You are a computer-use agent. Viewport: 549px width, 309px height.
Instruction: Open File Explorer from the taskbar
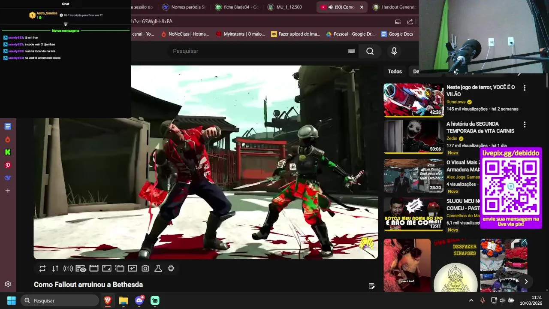coord(124,300)
